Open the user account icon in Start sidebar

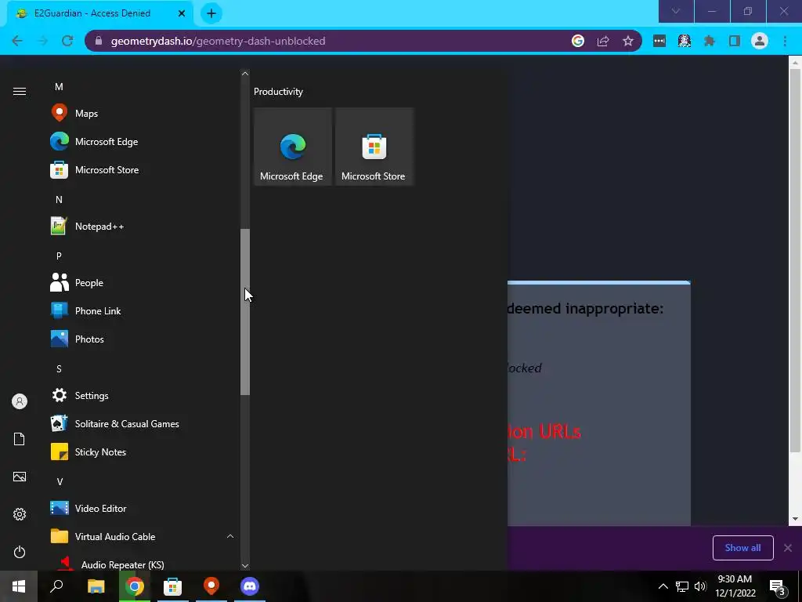[20, 401]
